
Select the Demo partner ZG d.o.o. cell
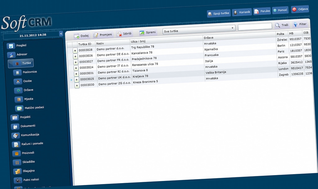(x=115, y=84)
